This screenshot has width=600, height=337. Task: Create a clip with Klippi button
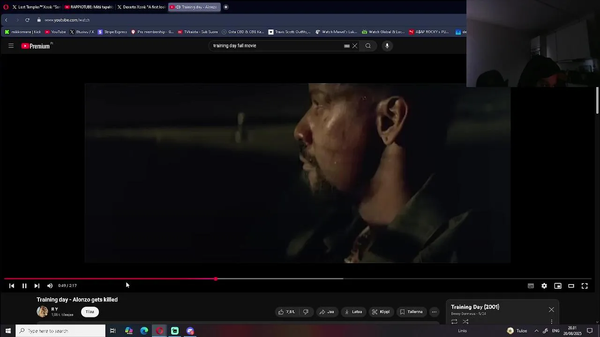(x=381, y=312)
